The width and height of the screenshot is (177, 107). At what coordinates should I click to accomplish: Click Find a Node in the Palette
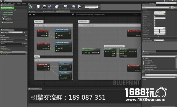[147, 72]
